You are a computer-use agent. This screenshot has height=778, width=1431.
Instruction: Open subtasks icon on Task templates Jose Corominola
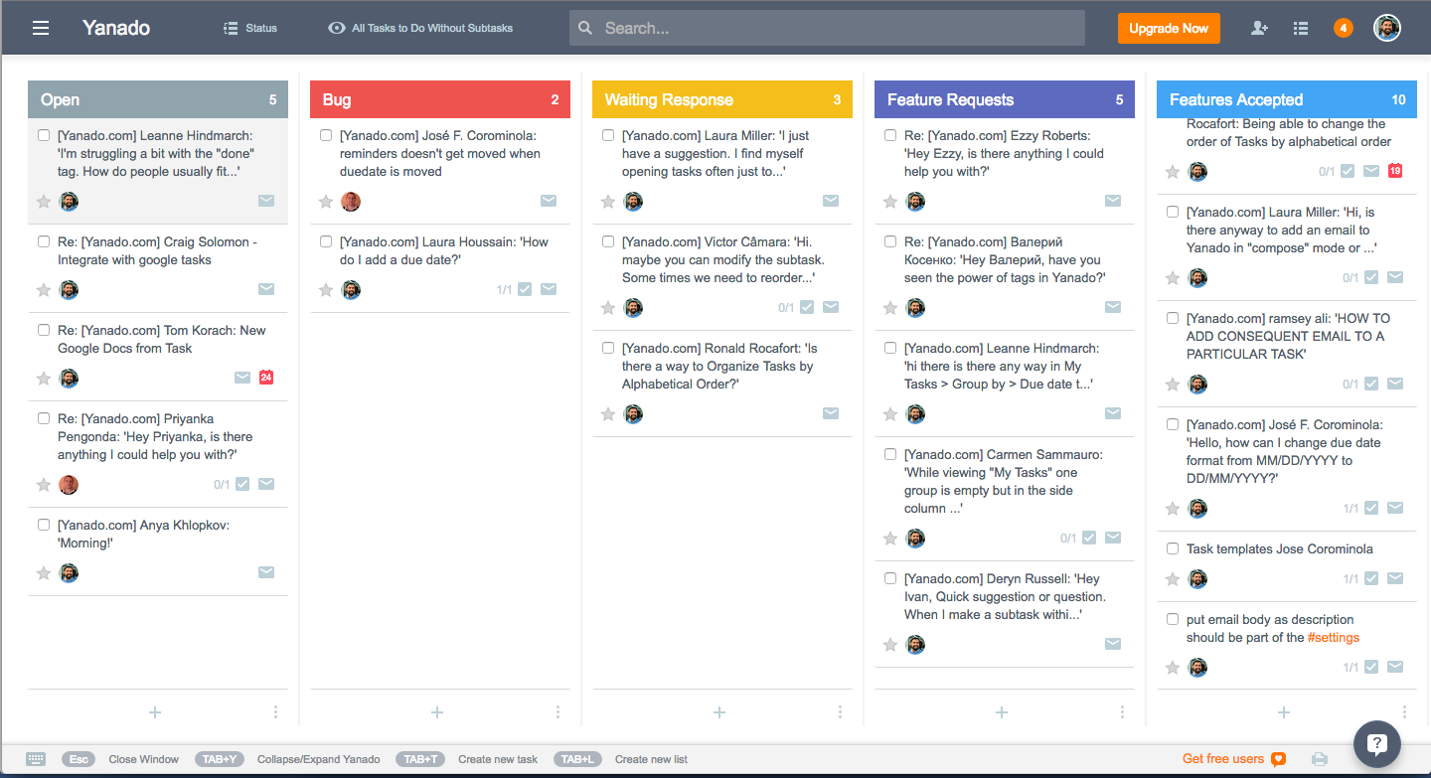coord(1371,578)
